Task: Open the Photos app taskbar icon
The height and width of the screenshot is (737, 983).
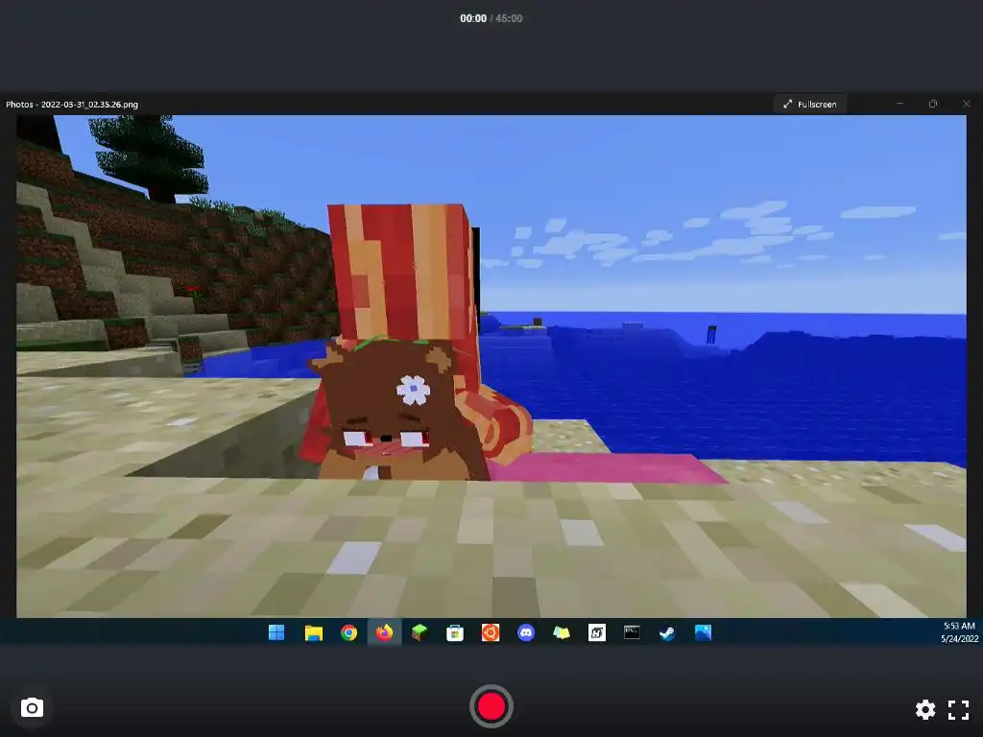Action: pos(703,633)
